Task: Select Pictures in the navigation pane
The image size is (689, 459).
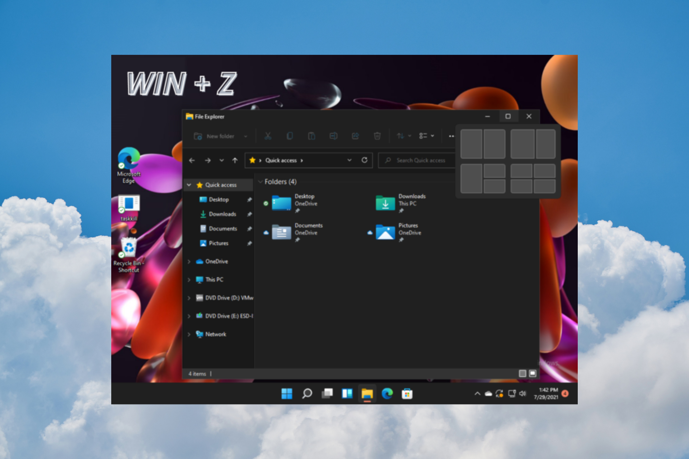Action: click(219, 243)
